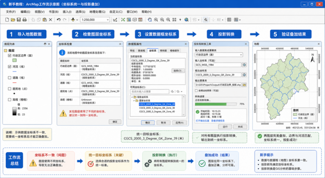325x178 pixels.
Task: Open the 输入数据集或要素类 dropdown
Action: pyautogui.click(x=241, y=55)
